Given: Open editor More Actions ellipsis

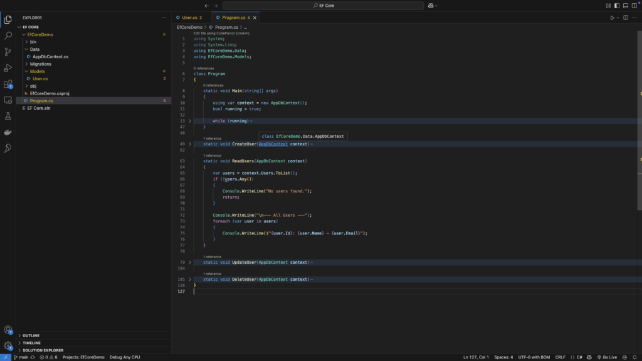Looking at the screenshot, I should 634,18.
